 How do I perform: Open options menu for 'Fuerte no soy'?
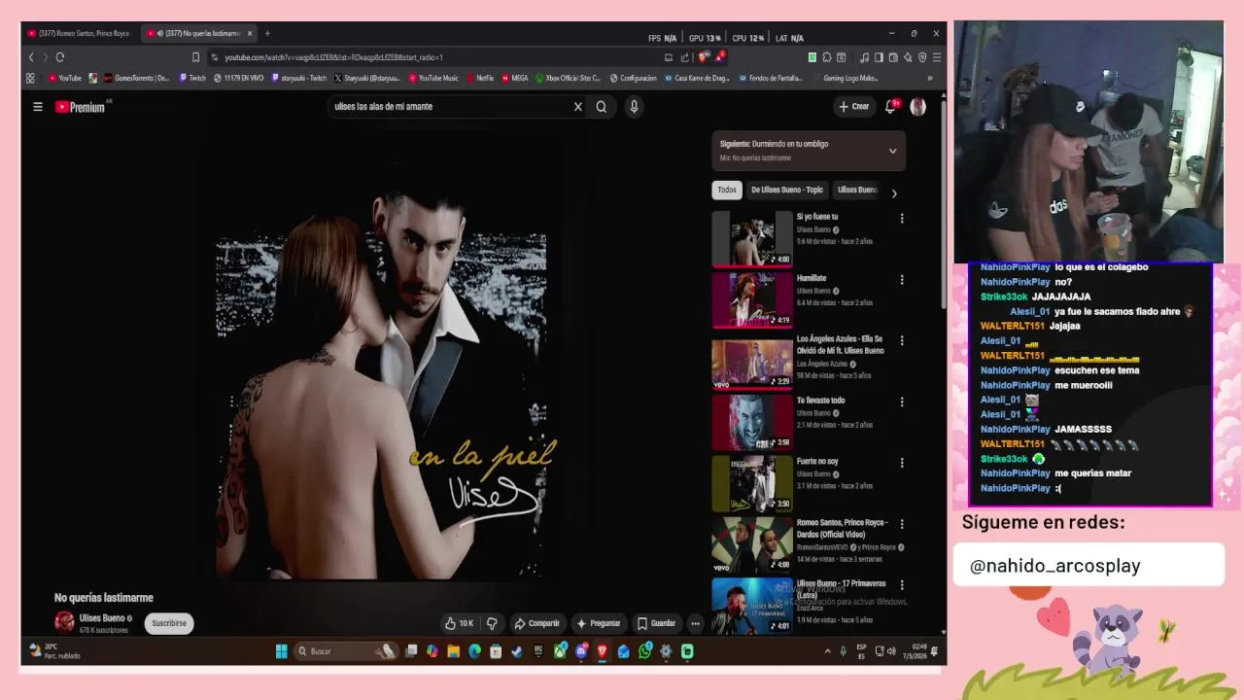click(902, 463)
